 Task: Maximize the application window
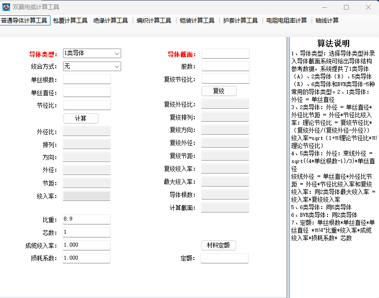(346, 7)
